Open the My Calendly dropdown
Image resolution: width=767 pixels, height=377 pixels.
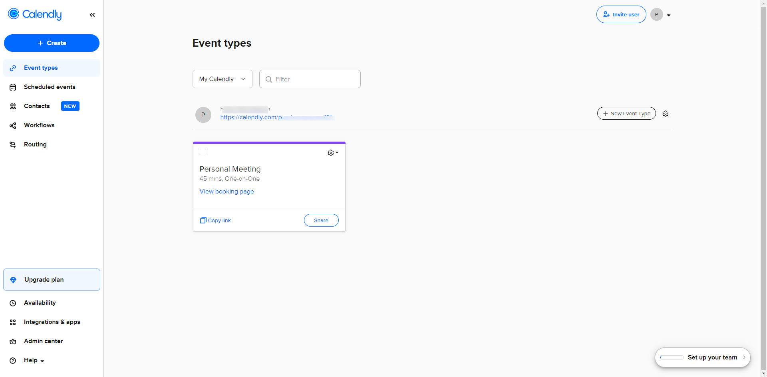tap(223, 79)
